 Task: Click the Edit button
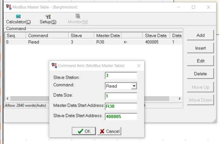coord(200,61)
